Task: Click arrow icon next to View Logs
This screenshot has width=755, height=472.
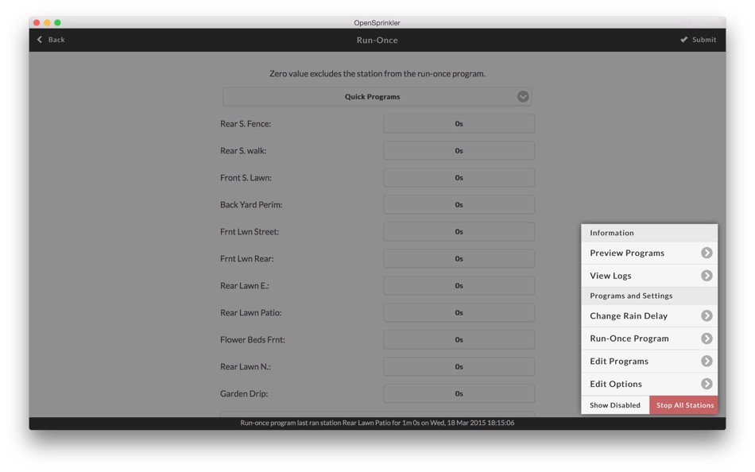Action: [x=707, y=276]
